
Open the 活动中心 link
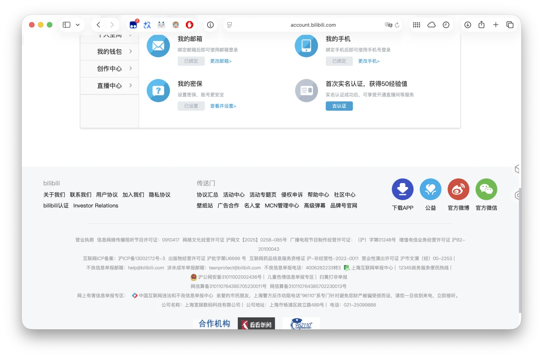(x=234, y=195)
